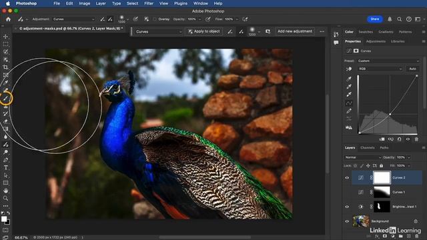This screenshot has height=240, width=427.
Task: Clip the adjustment to the layer below
Action: (382, 139)
